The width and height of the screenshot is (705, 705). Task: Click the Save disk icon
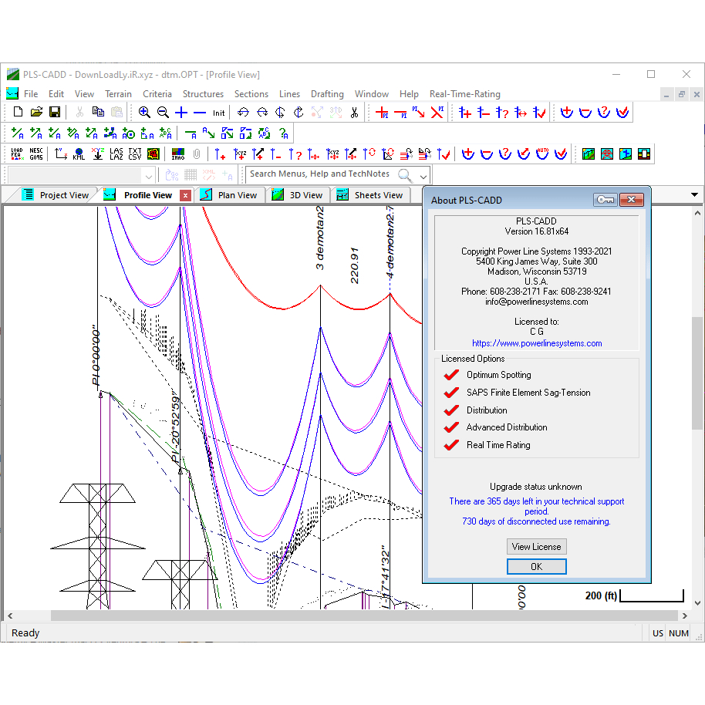56,113
